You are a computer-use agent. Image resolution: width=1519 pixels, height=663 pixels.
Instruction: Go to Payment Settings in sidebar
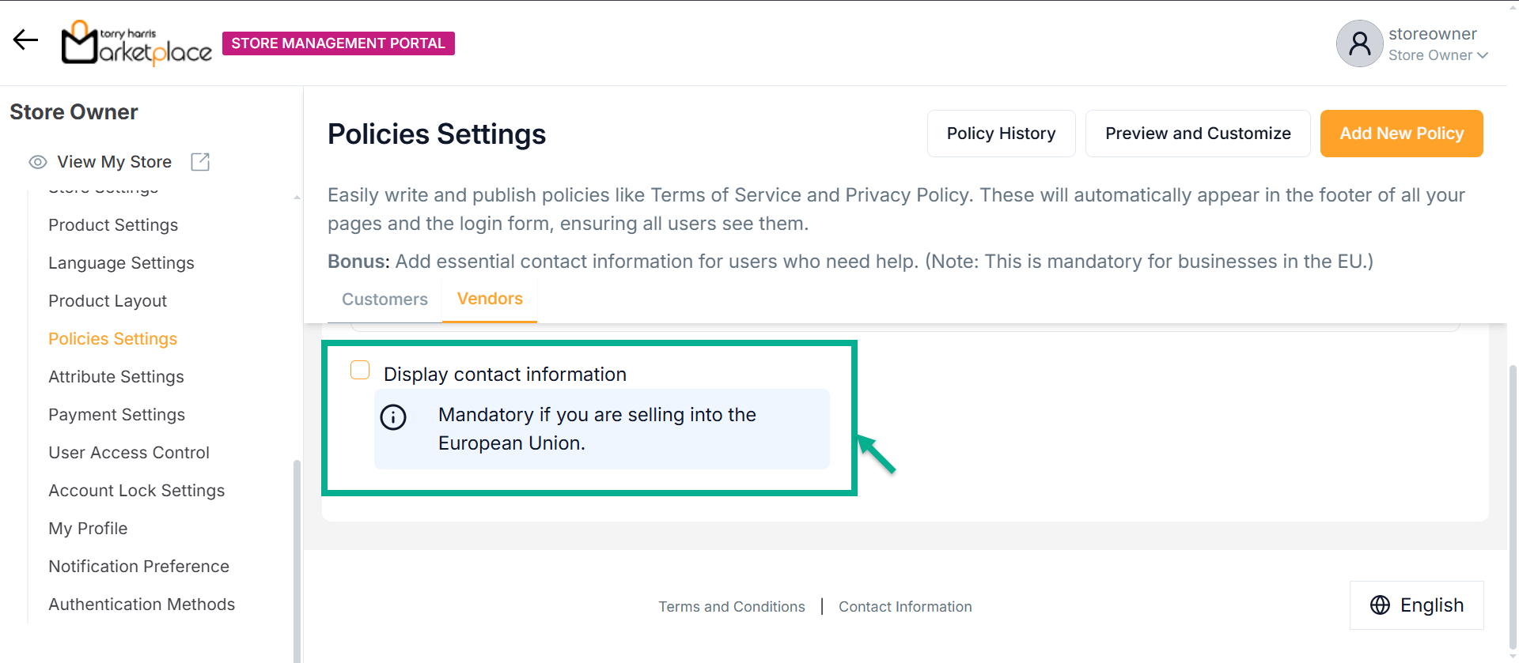(x=116, y=415)
